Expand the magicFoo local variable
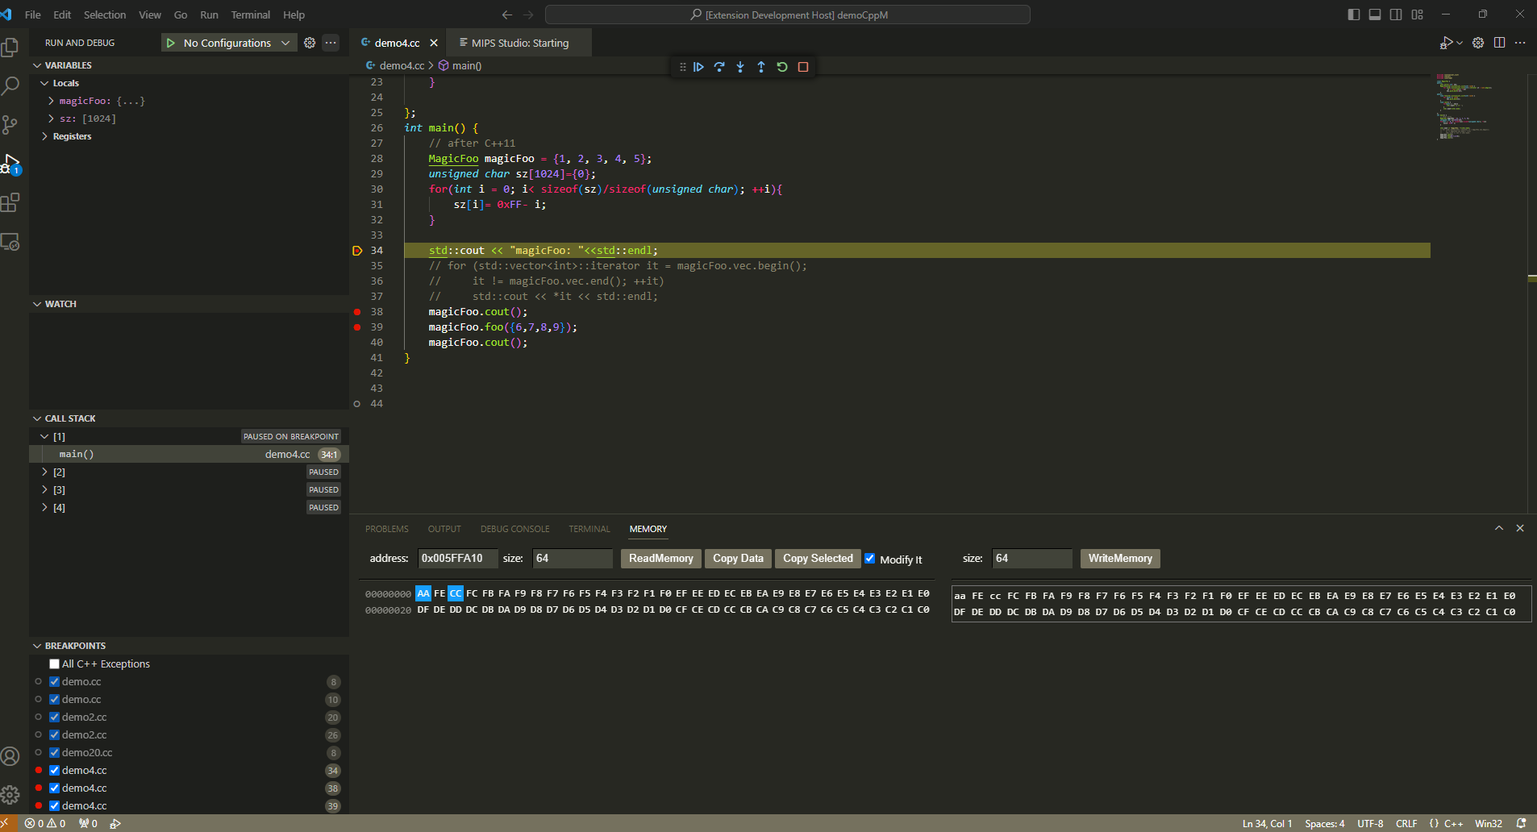Viewport: 1537px width, 832px height. click(x=52, y=101)
